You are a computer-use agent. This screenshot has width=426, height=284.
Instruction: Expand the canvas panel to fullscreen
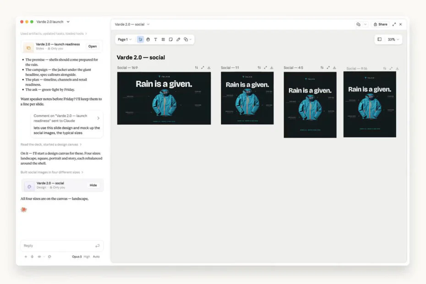(394, 24)
